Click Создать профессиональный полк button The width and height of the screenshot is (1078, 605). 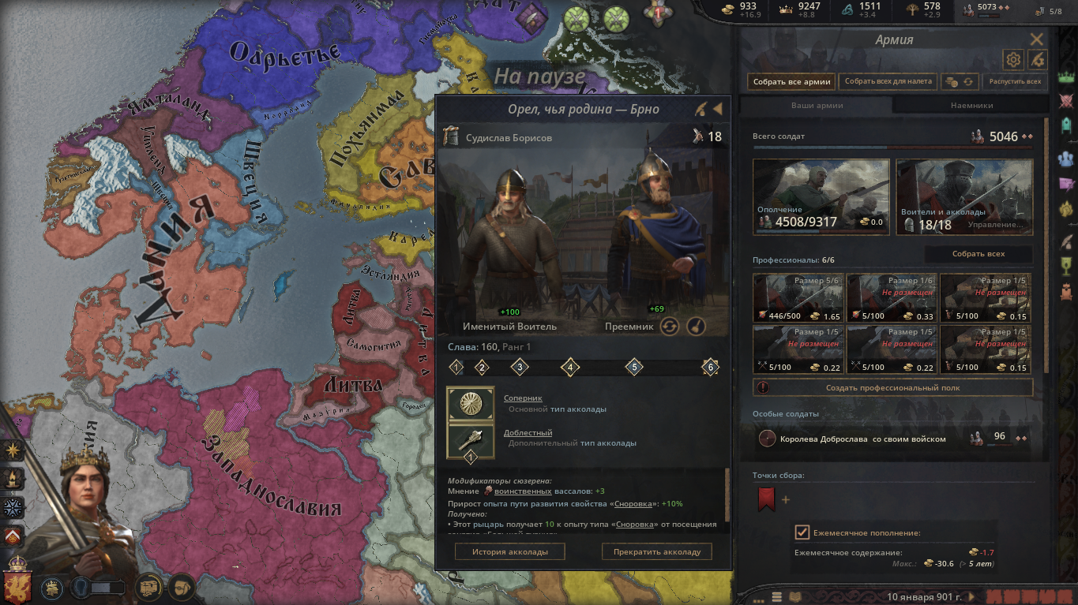893,387
